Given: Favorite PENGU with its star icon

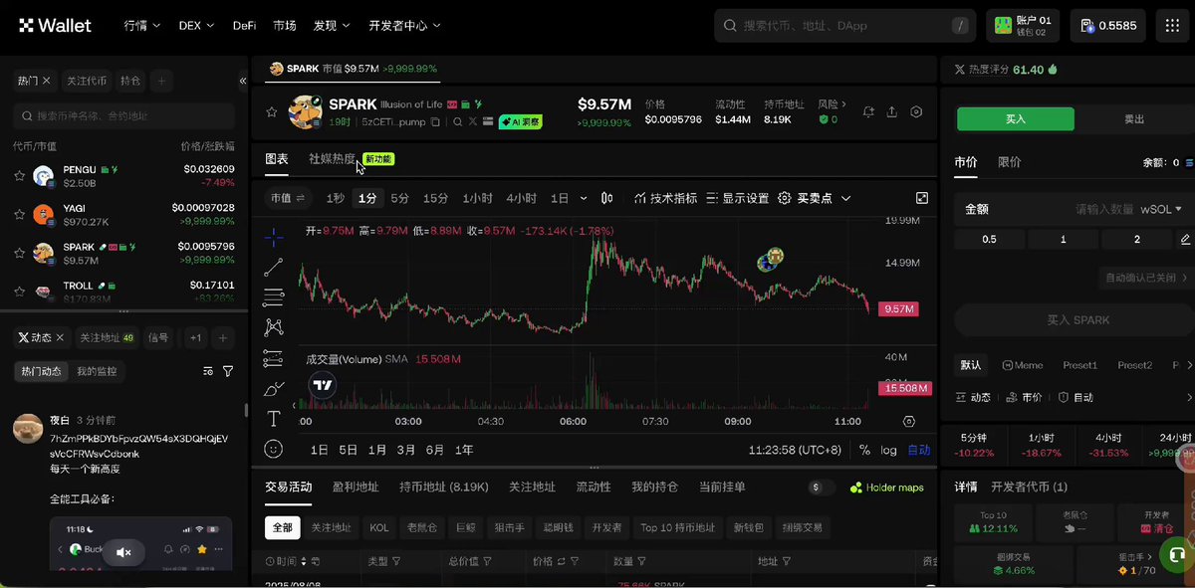Looking at the screenshot, I should [x=19, y=176].
